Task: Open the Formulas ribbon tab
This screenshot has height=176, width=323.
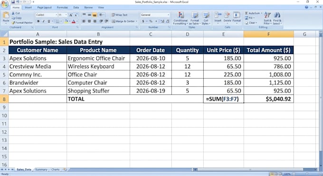Action: point(62,8)
